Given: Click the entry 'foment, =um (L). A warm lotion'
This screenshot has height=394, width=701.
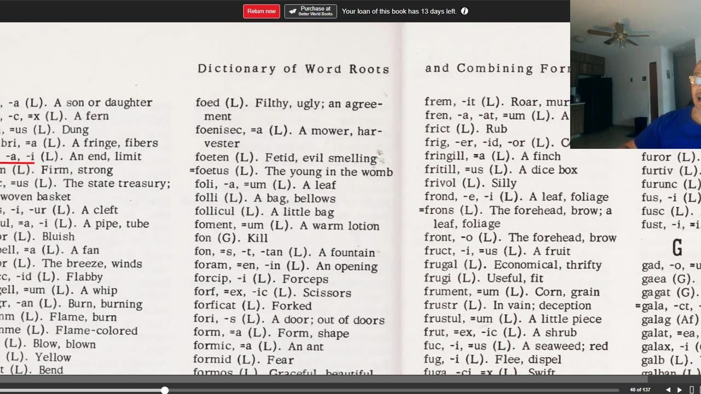Looking at the screenshot, I should point(286,225).
